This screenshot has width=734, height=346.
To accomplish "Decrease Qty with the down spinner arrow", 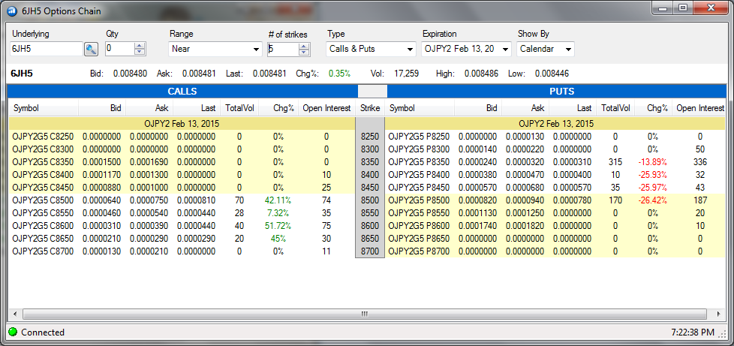I will tap(139, 53).
